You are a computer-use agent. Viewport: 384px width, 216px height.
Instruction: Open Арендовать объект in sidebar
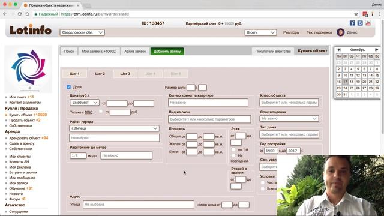click(25, 138)
